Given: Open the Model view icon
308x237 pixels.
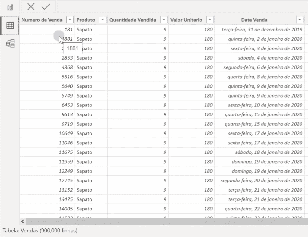Looking at the screenshot, I should click(x=10, y=44).
